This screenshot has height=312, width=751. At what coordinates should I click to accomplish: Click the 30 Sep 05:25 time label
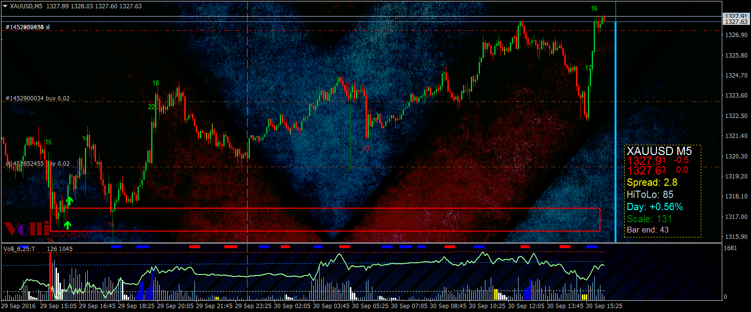tap(370, 306)
